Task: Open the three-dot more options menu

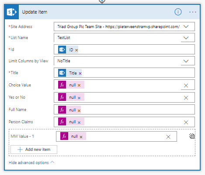Action: click(x=193, y=12)
